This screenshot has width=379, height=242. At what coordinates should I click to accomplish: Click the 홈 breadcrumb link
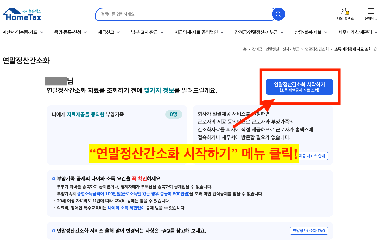point(244,49)
